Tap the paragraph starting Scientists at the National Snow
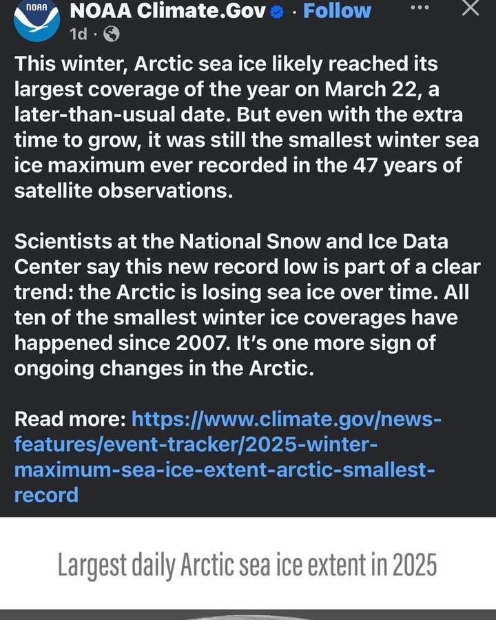496x620 pixels. click(247, 305)
